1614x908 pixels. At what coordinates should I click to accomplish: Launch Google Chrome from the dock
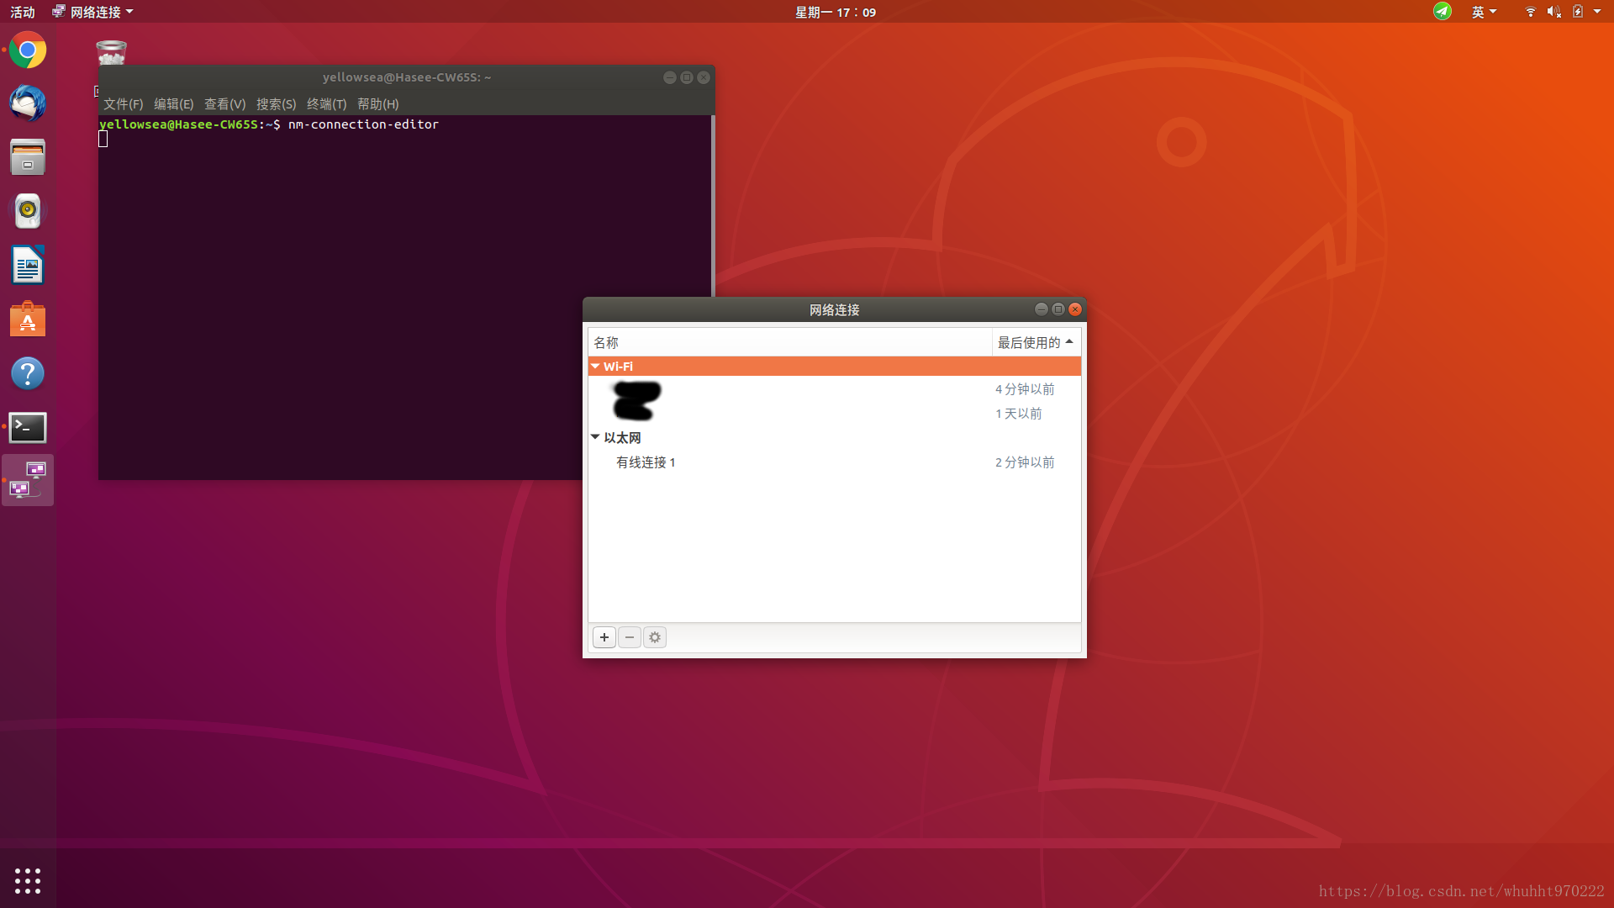[x=28, y=50]
